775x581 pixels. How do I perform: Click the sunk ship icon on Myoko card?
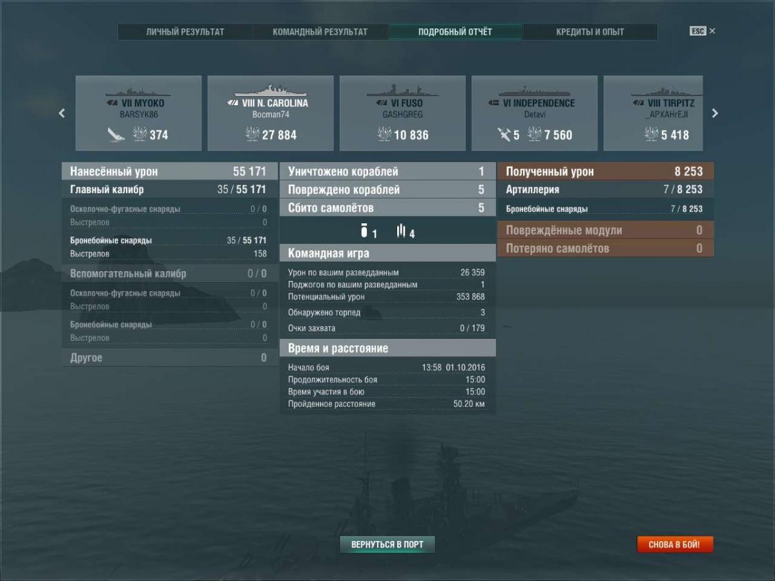point(116,134)
